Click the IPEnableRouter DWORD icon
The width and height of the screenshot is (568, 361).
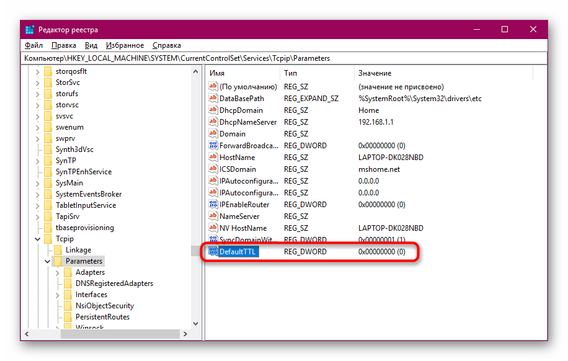[213, 204]
